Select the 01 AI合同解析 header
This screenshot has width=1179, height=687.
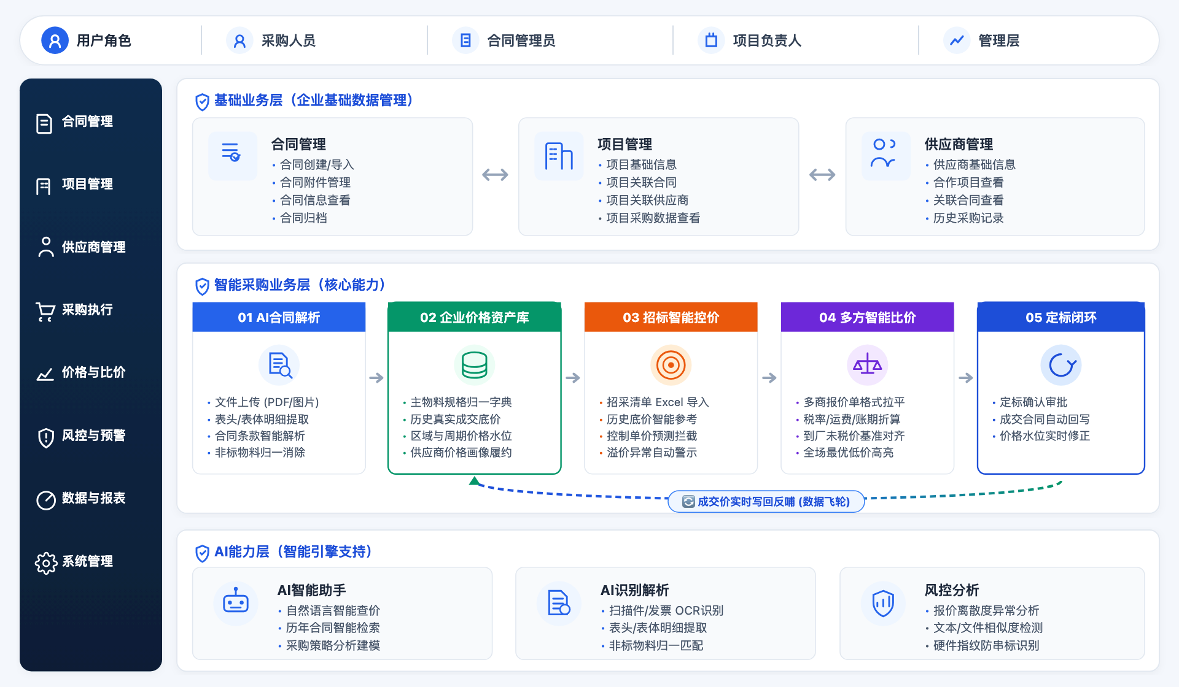pyautogui.click(x=279, y=317)
